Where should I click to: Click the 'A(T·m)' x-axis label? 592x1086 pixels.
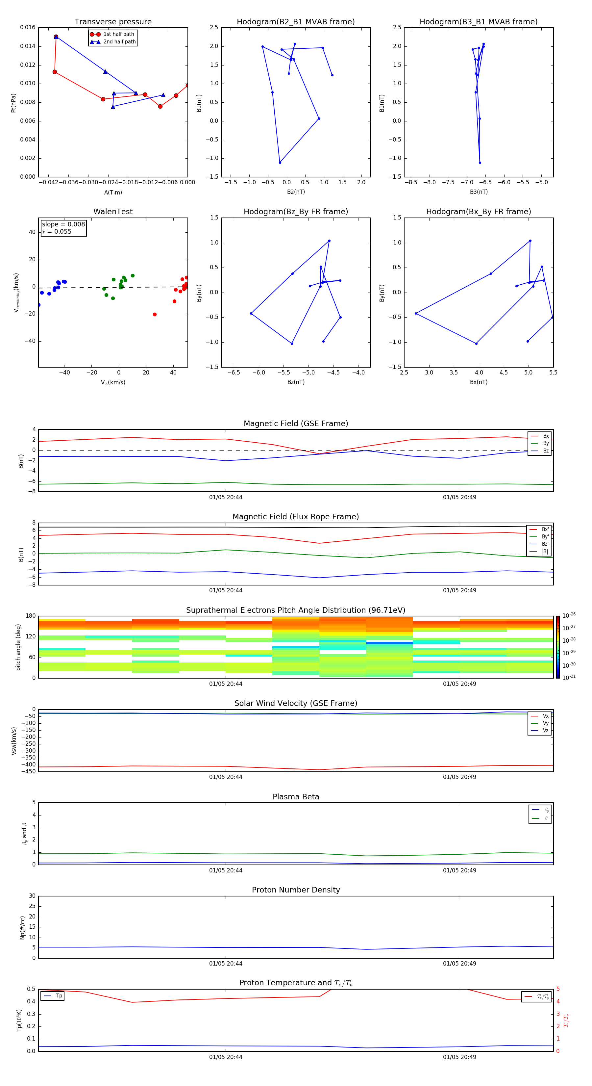(113, 192)
